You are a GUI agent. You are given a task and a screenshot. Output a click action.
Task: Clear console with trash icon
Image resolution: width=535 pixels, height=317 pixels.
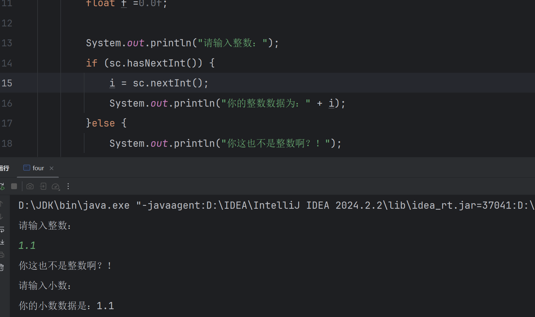2,267
